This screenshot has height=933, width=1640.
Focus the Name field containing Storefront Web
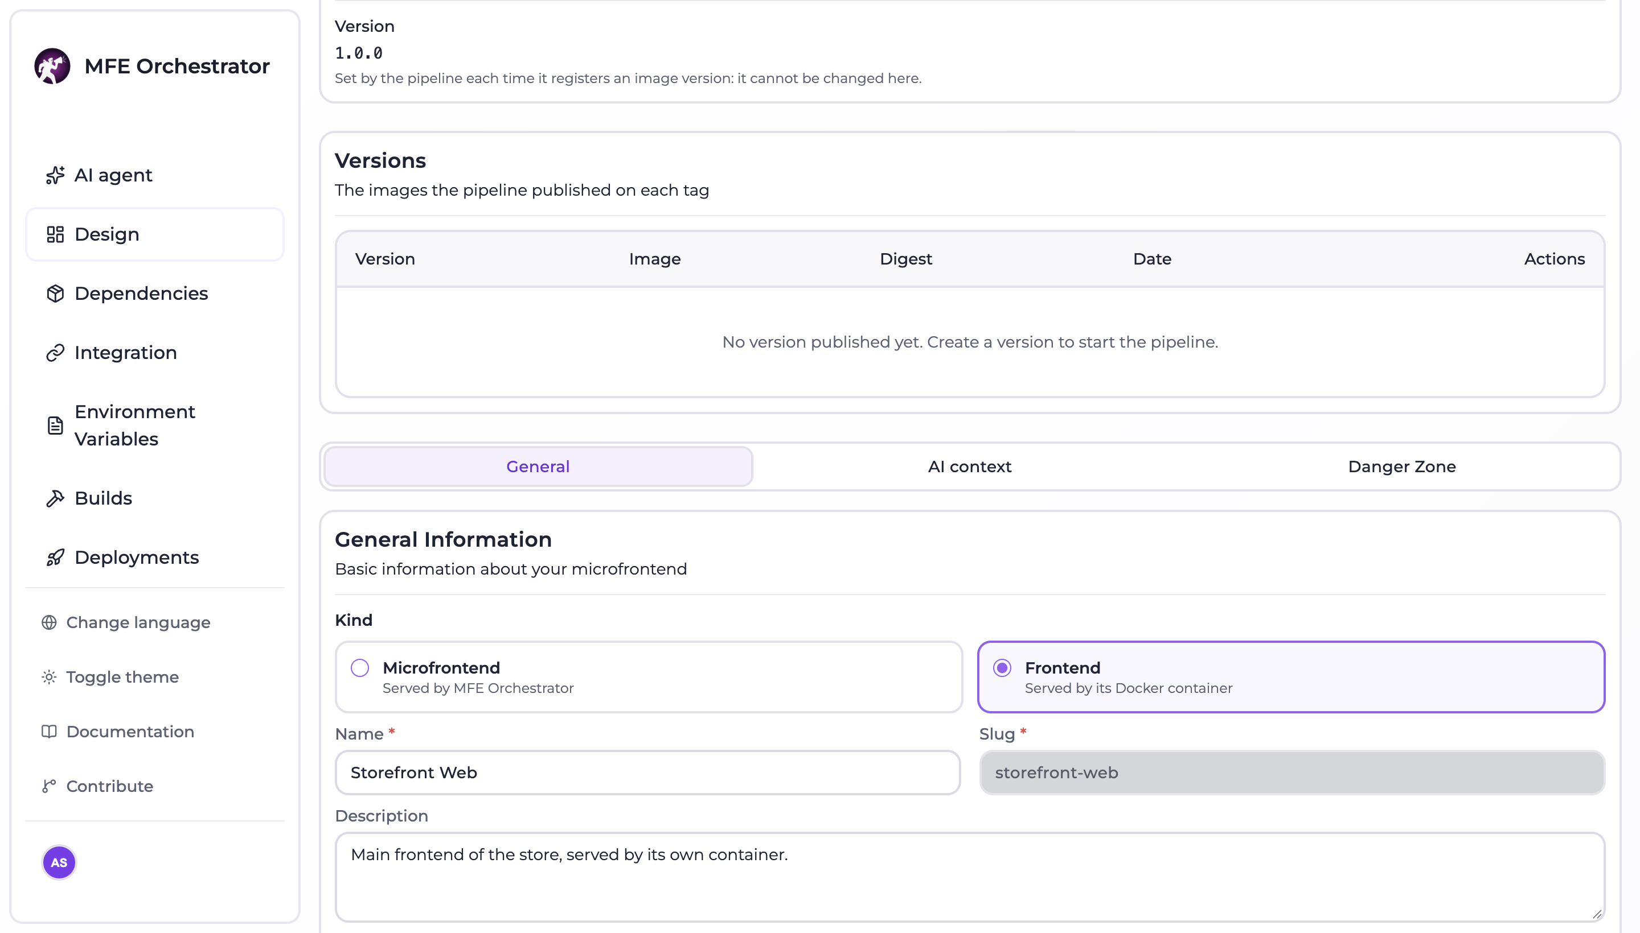click(648, 772)
